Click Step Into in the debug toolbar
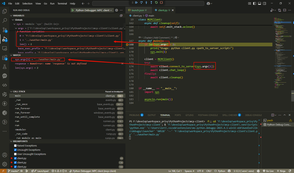This screenshot has width=294, height=173. (x=146, y=3)
